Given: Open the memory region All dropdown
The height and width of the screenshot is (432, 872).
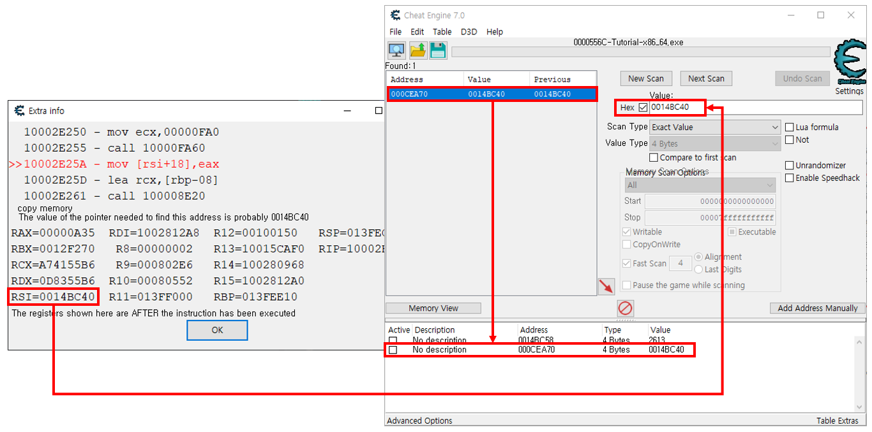Looking at the screenshot, I should 700,185.
